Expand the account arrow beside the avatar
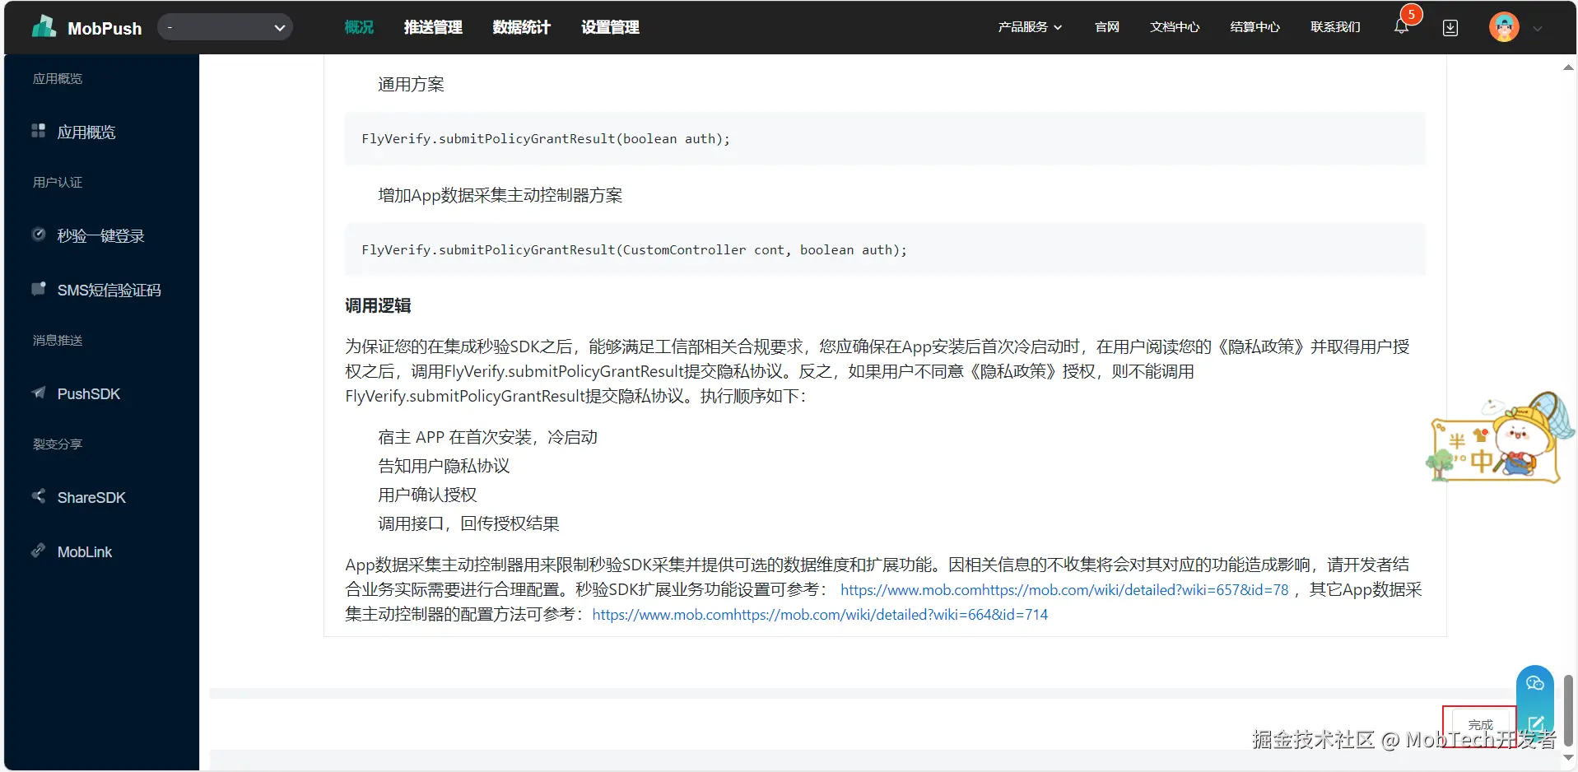 click(x=1537, y=29)
